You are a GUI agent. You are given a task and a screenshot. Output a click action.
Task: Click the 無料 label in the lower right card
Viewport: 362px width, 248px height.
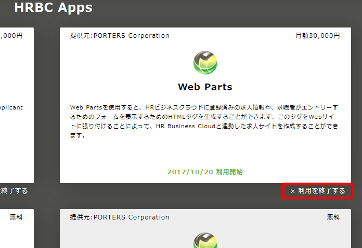pos(333,217)
